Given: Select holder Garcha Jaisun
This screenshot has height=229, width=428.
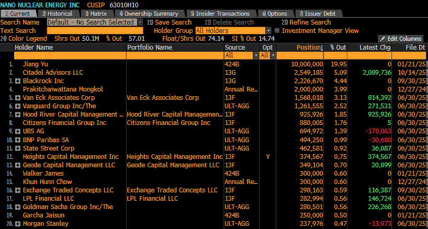Looking at the screenshot, I should click(x=43, y=215).
